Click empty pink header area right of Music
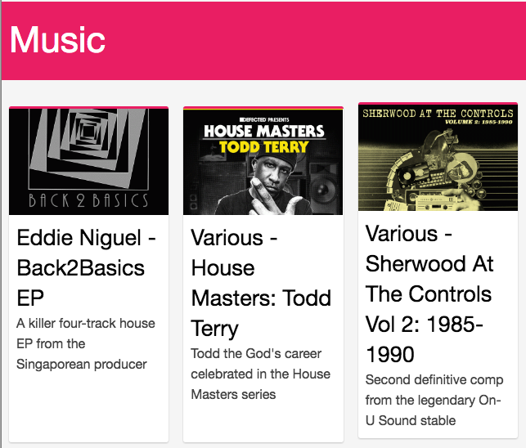The height and width of the screenshot is (448, 526). tap(327, 39)
